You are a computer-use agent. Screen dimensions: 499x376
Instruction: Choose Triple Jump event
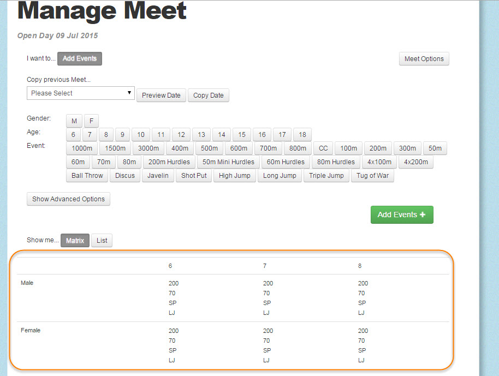pyautogui.click(x=326, y=176)
